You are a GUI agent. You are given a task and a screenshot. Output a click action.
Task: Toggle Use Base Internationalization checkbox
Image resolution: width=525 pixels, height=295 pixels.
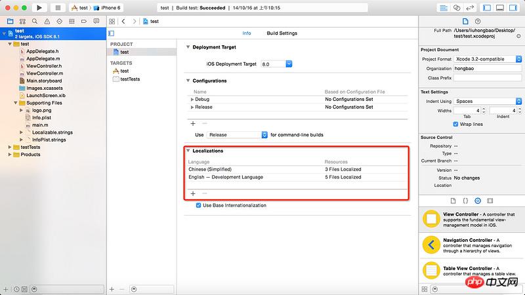[199, 205]
